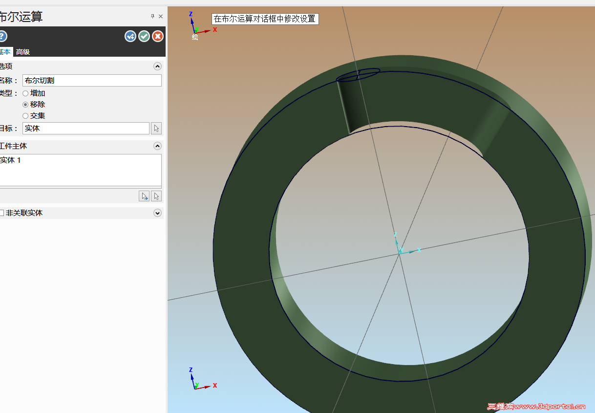Pin the 布尔运算 panel

tap(152, 17)
